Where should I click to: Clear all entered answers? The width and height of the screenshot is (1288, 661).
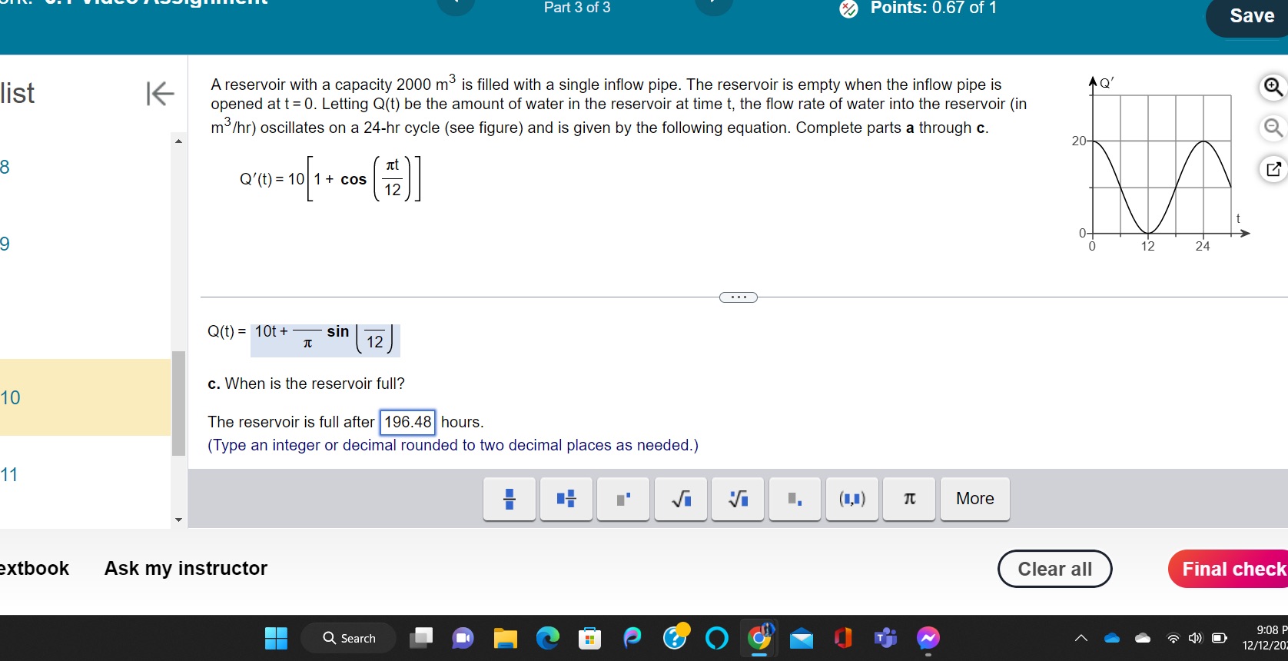click(x=1054, y=569)
